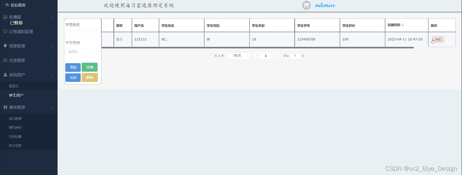462x175 pixels.
Task: Click the blue 添加 button
Action: coord(73,78)
